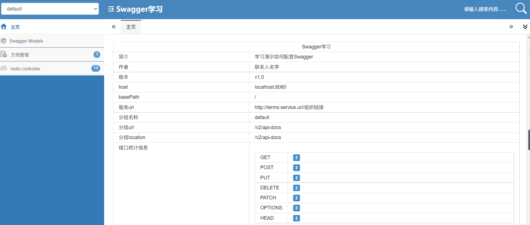Go to 主页 in sidebar menu
The height and width of the screenshot is (225, 530).
click(x=15, y=27)
